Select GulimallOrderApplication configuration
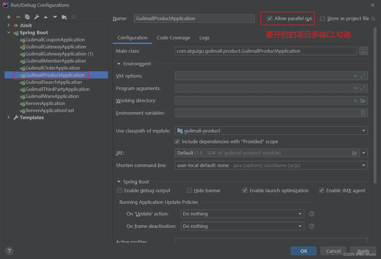The width and height of the screenshot is (381, 259). click(x=53, y=68)
